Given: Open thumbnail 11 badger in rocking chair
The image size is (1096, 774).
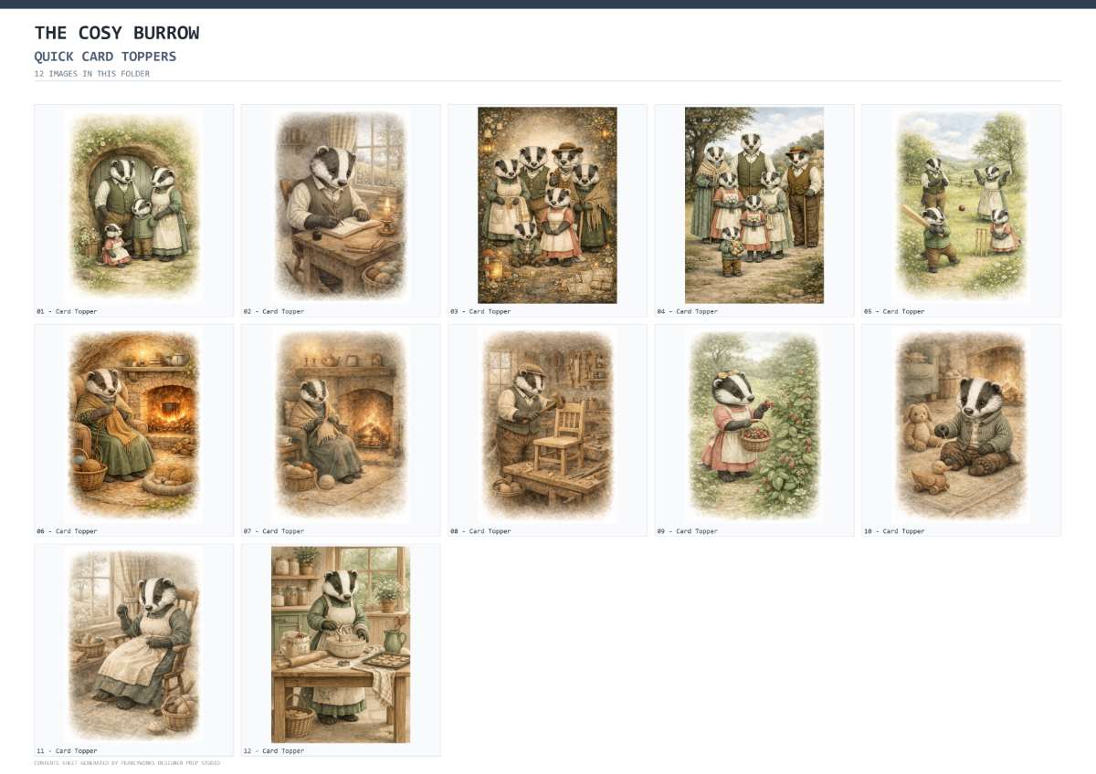Looking at the screenshot, I should [134, 645].
